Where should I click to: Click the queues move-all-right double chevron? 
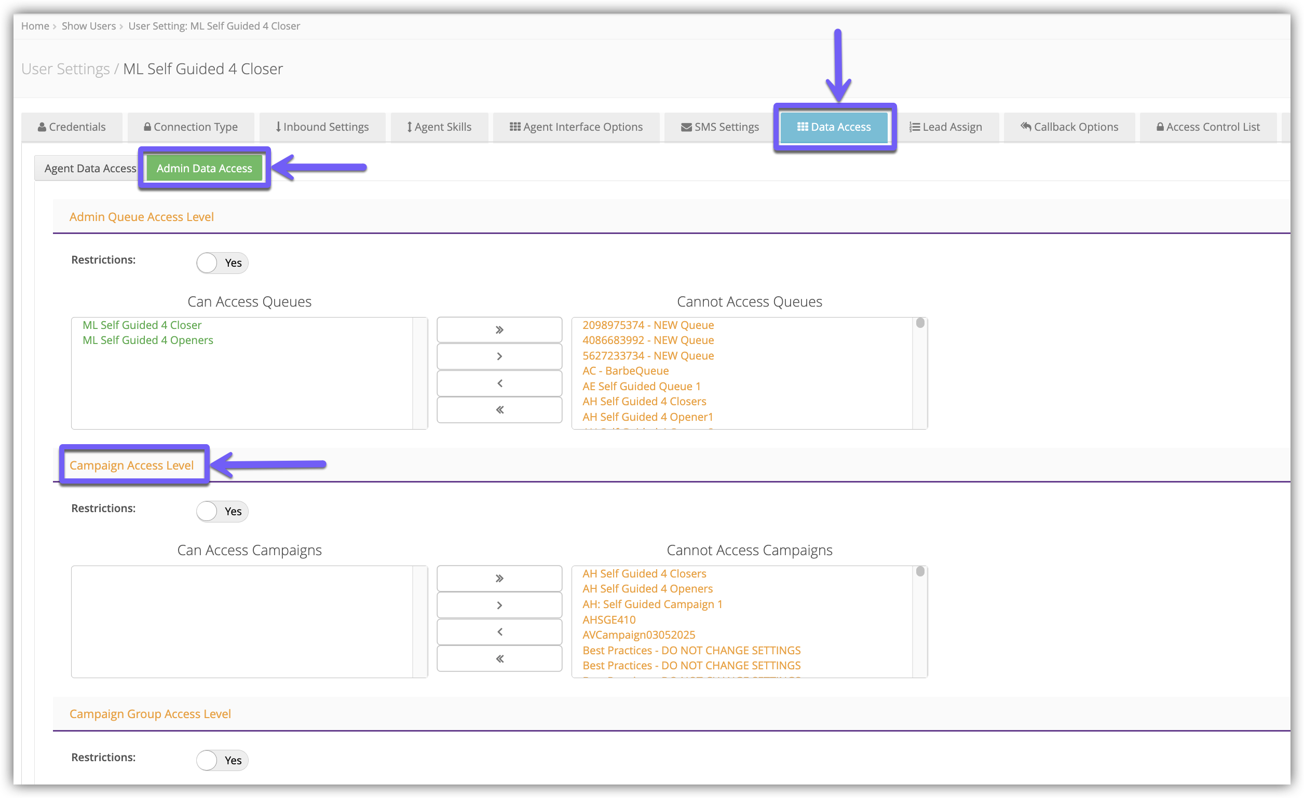(x=499, y=330)
